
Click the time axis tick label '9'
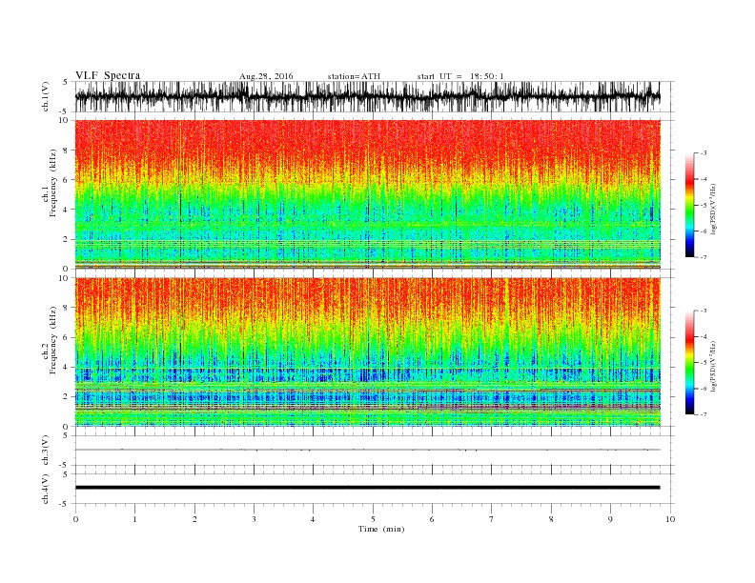pyautogui.click(x=610, y=519)
